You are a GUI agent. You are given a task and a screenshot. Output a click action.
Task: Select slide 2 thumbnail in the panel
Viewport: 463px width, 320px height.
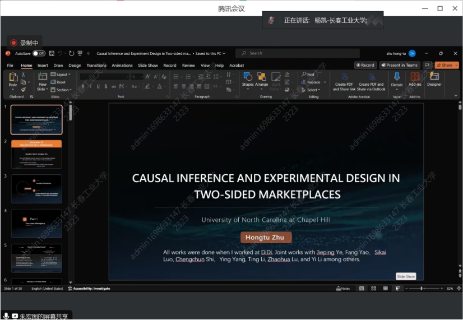tap(36, 154)
